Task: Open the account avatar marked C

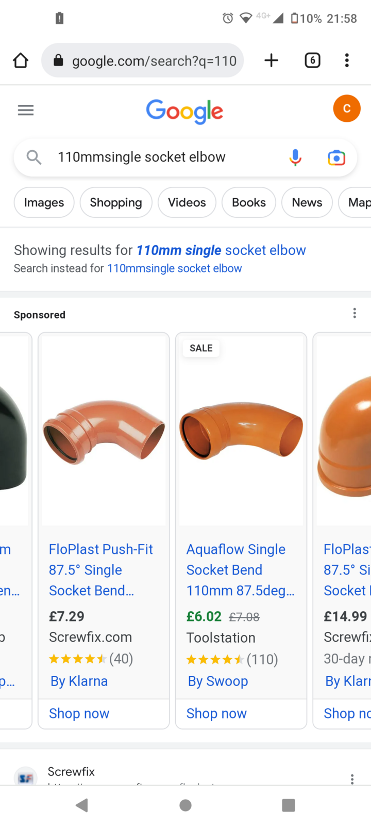Action: [x=347, y=108]
